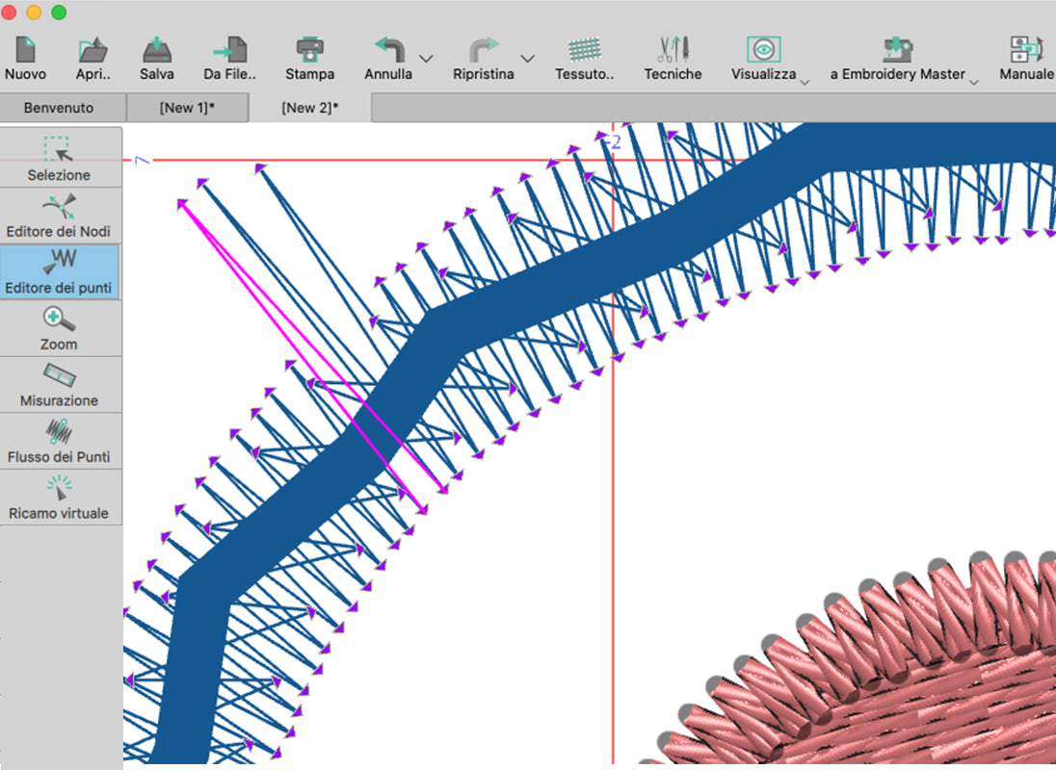Image resolution: width=1056 pixels, height=770 pixels.
Task: Start Ricamo virtuale preview
Action: [x=59, y=497]
